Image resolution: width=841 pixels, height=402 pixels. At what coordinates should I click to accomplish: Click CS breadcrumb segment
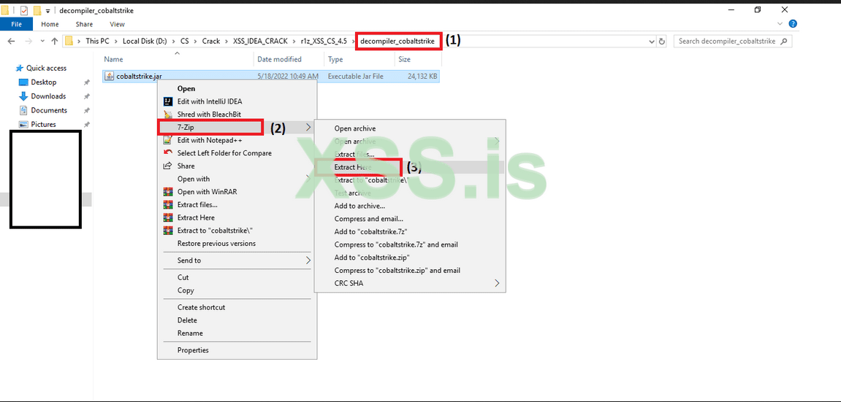coord(184,41)
